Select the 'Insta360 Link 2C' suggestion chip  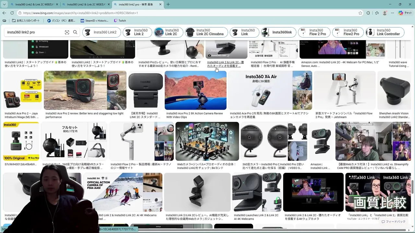coord(168,32)
